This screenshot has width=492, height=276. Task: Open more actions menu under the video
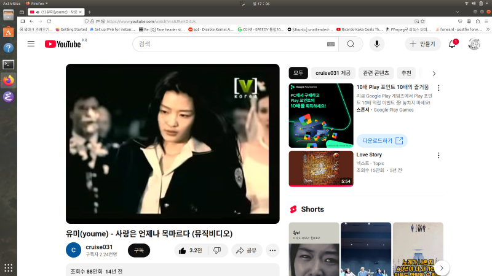pos(272,250)
